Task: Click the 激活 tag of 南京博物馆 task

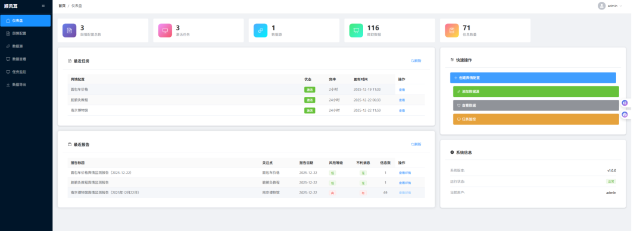Action: click(310, 110)
